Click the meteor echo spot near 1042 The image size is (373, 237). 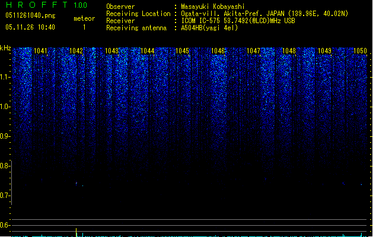pyautogui.click(x=76, y=183)
